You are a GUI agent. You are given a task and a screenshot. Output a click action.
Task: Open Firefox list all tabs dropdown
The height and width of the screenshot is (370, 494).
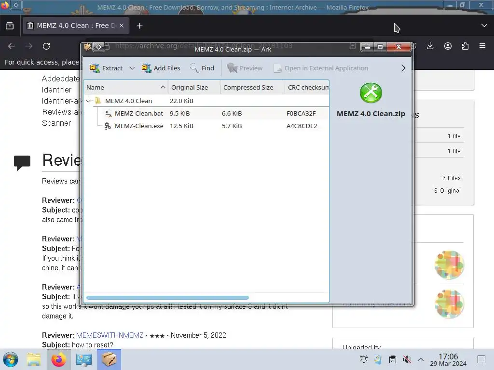pos(484,26)
